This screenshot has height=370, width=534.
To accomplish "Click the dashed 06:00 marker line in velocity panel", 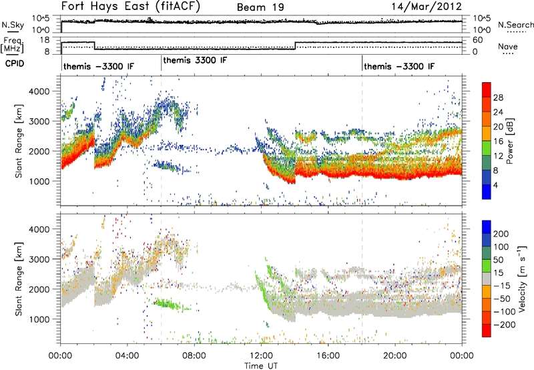I will 161,279.
